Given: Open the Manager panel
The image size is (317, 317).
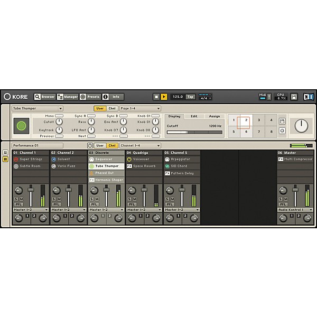Looking at the screenshot, I should (68, 97).
